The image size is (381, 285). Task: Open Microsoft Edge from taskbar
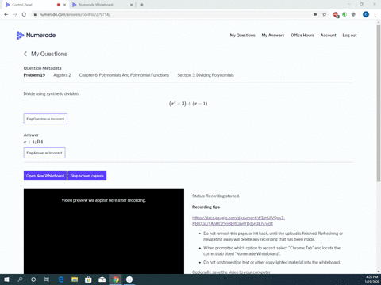(61, 279)
